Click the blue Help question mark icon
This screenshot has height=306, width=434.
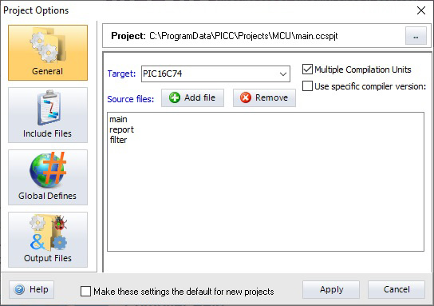(19, 290)
